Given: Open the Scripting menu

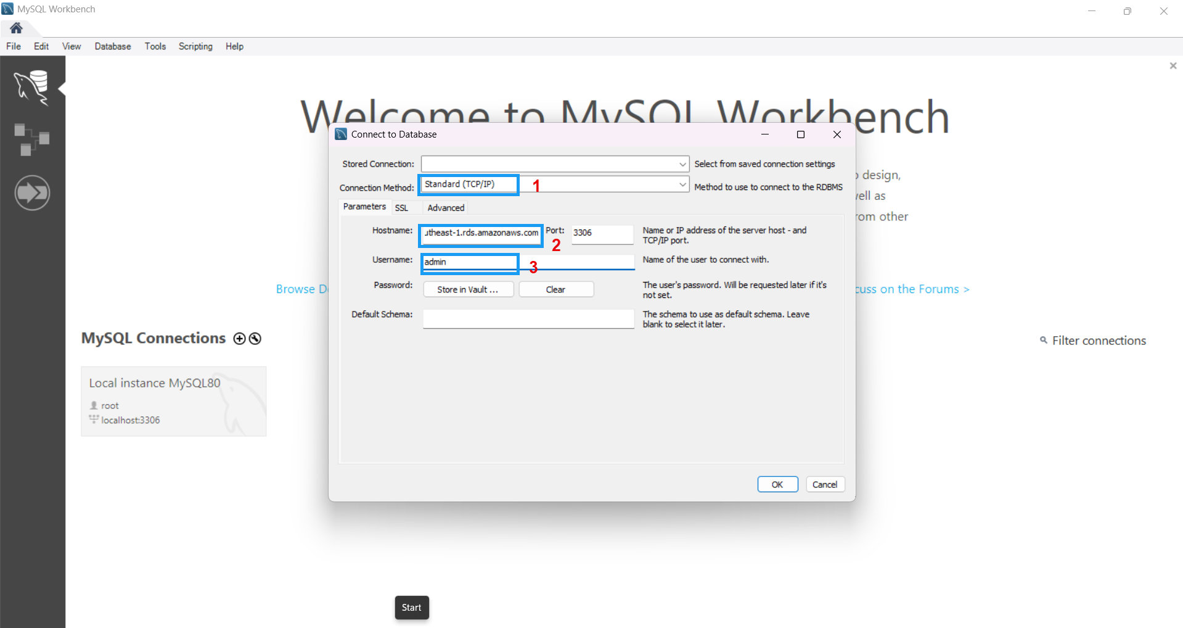Looking at the screenshot, I should (195, 46).
